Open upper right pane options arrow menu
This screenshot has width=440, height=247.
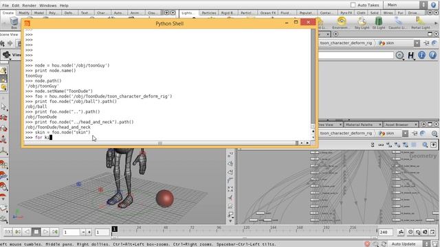[436, 34]
